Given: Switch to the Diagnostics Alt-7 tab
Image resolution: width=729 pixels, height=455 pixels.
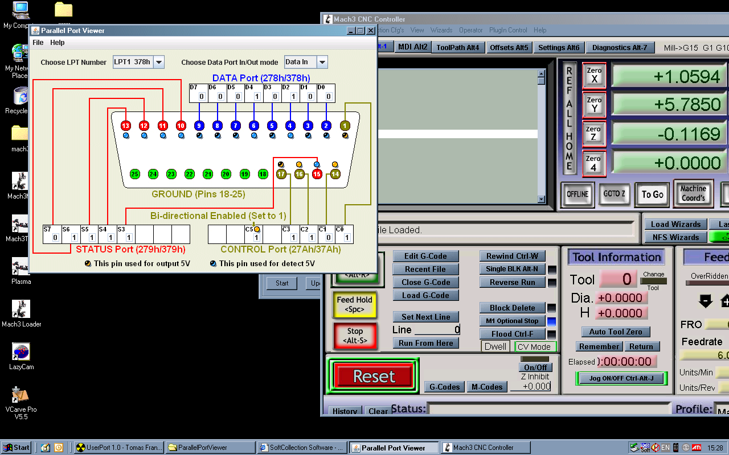Looking at the screenshot, I should click(620, 48).
